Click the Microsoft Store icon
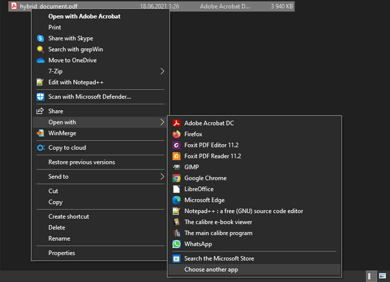 tap(177, 259)
